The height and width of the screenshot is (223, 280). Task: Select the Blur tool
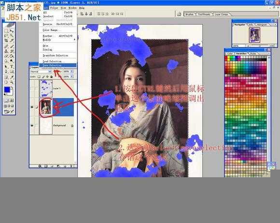coord(6,61)
